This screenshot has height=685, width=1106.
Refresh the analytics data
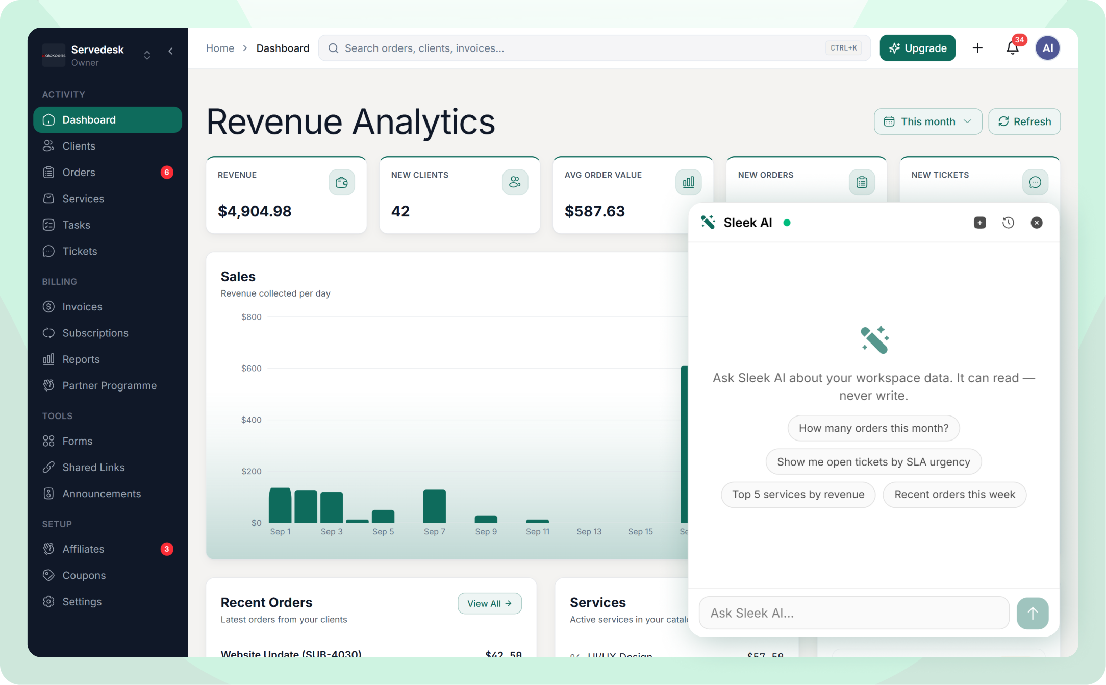[1024, 121]
